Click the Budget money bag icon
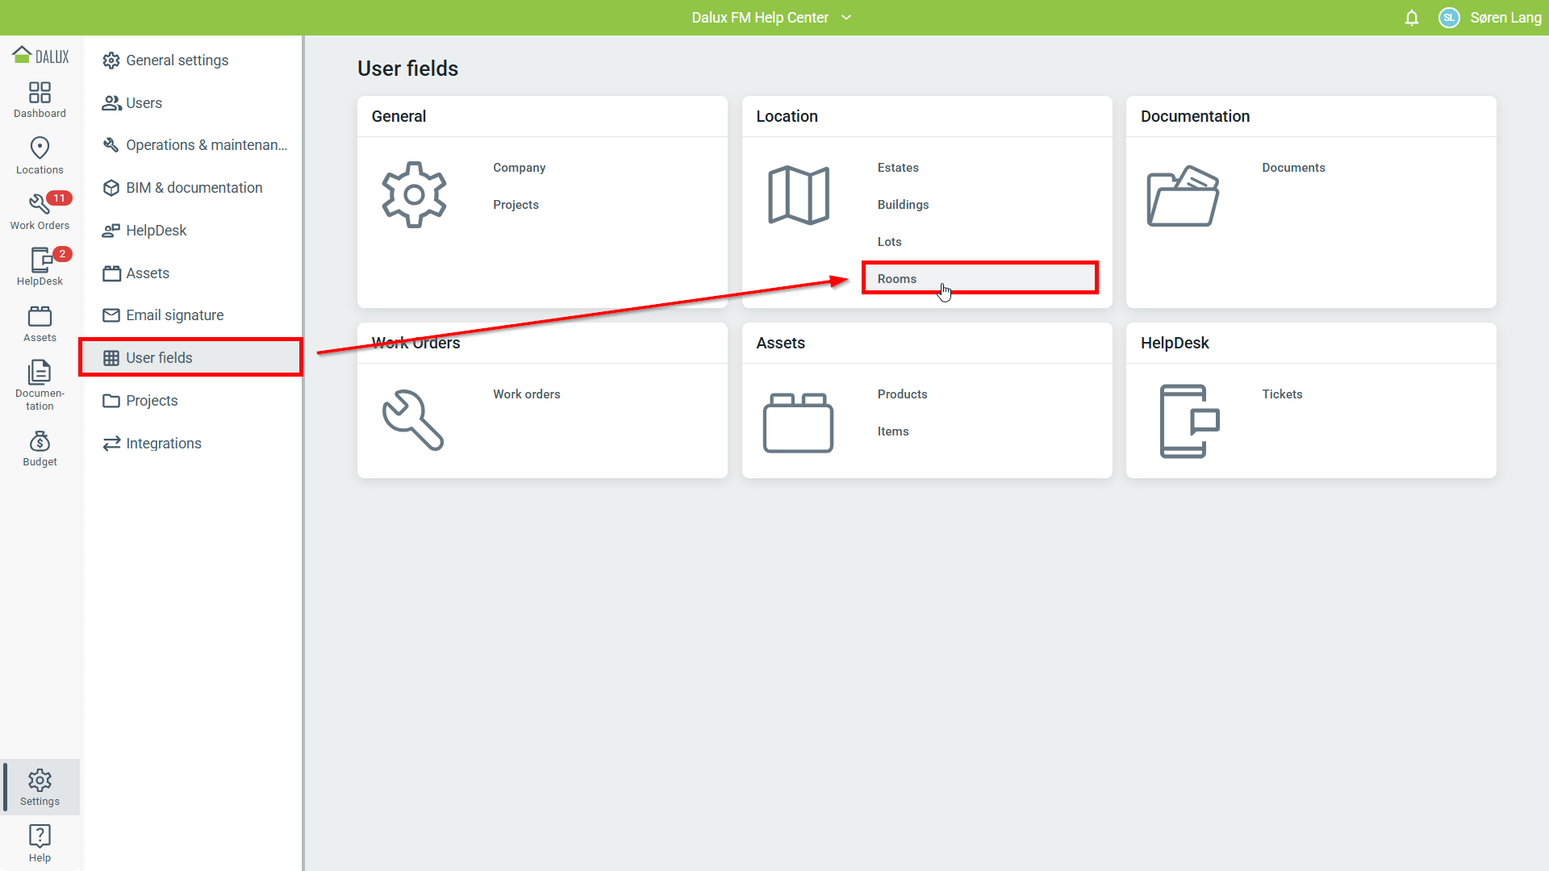The image size is (1549, 871). 40,448
